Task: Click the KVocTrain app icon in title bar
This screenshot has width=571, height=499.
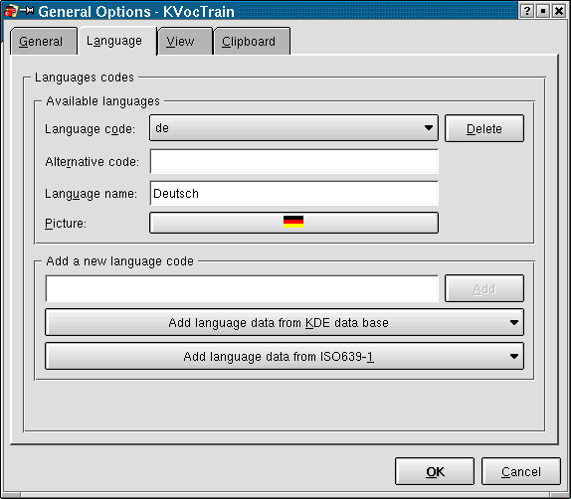Action: (11, 11)
